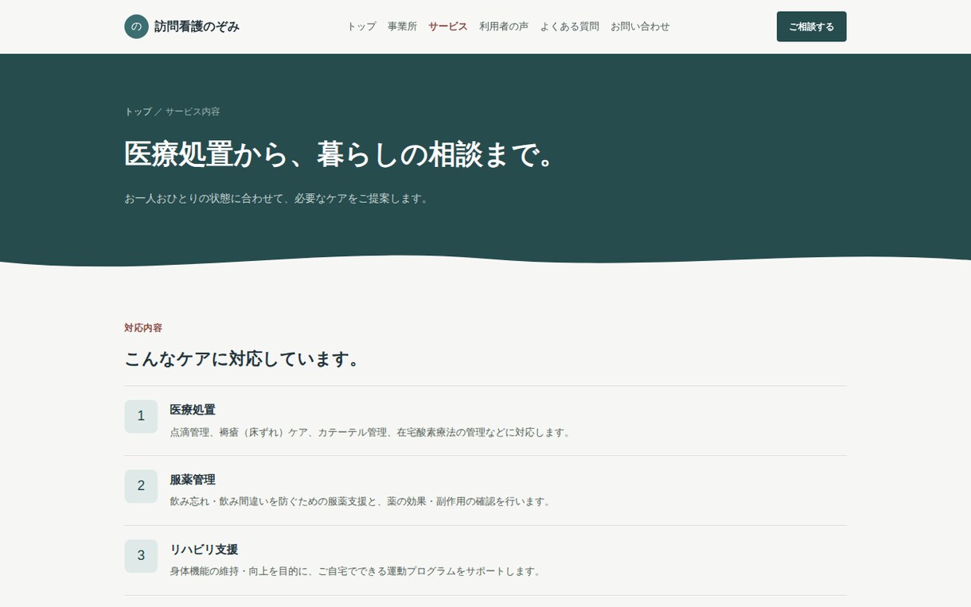Image resolution: width=971 pixels, height=607 pixels.
Task: Open the 事業所 navigation item
Action: coord(402,26)
